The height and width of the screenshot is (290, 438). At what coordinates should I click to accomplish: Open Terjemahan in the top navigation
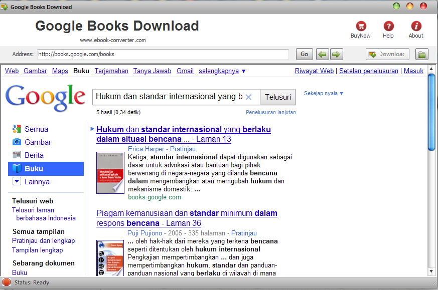tap(111, 71)
